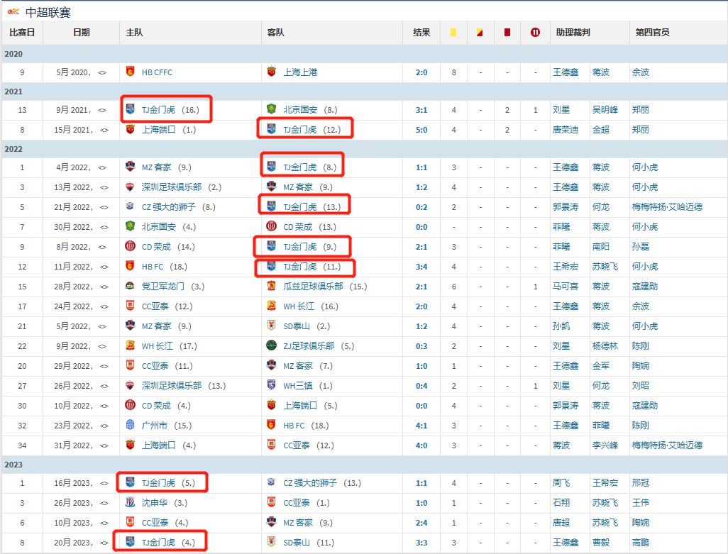Click the crest beside 瓜兹足球俱乐部 (15.)

click(x=272, y=287)
